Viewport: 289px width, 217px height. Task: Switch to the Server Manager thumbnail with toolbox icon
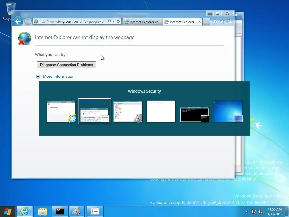(128, 111)
